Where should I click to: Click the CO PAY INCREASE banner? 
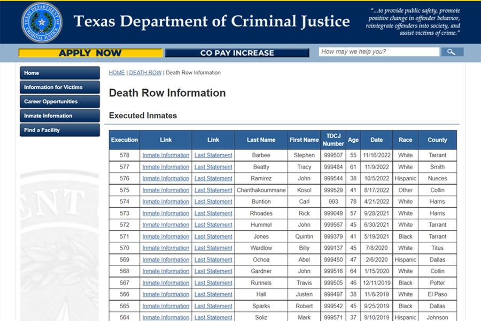tap(237, 53)
